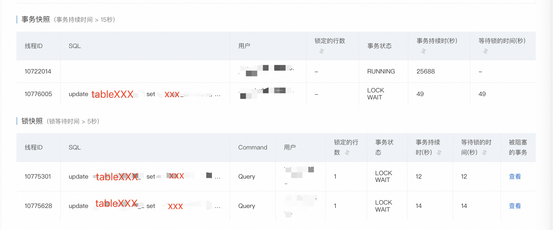
Task: Click the Command column header
Action: point(253,147)
